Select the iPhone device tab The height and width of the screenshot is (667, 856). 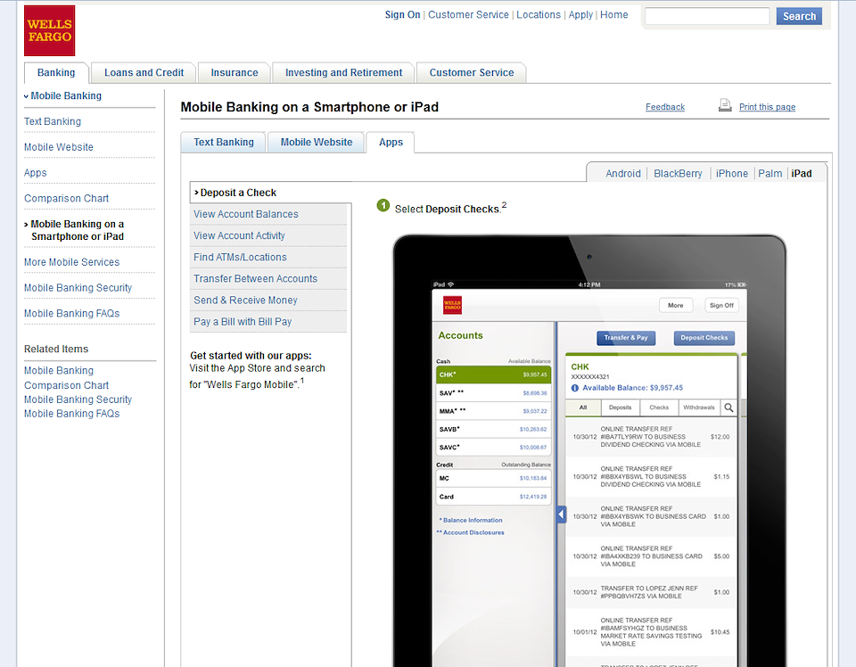pyautogui.click(x=731, y=174)
